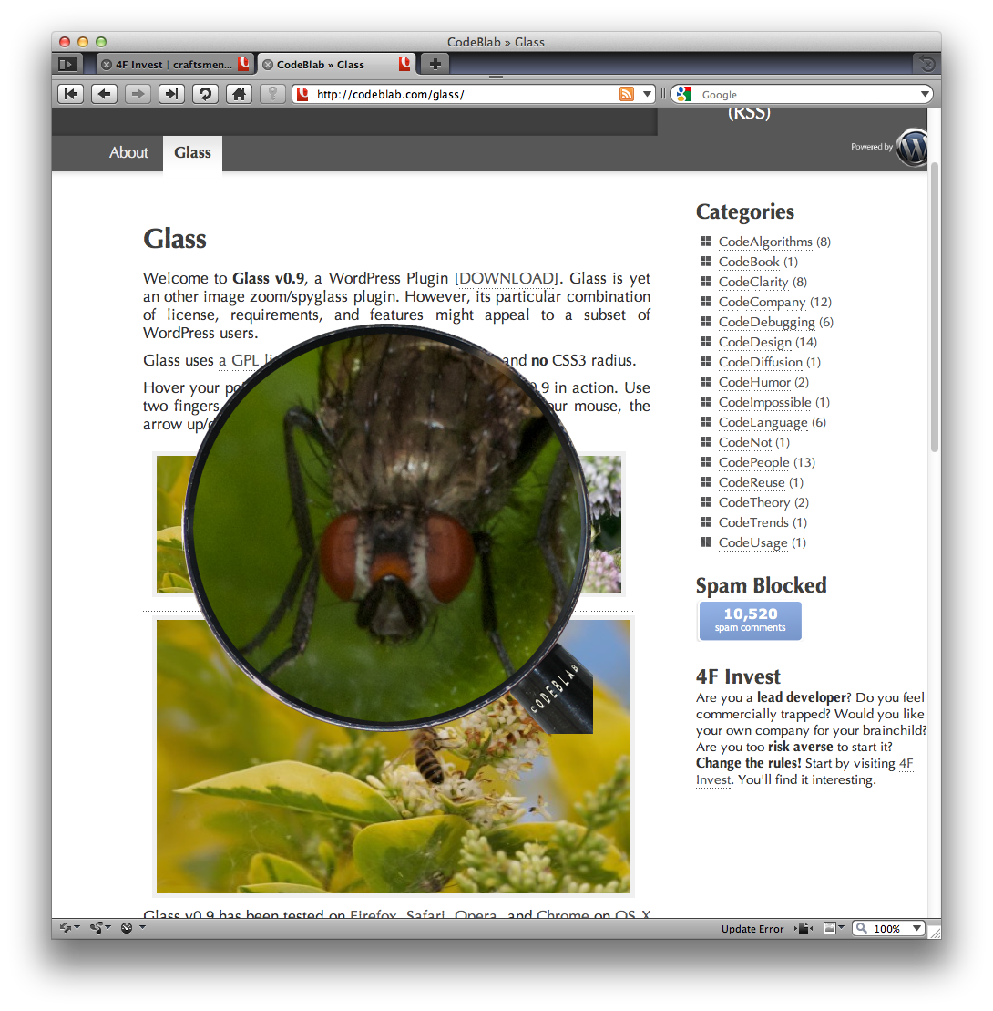This screenshot has width=993, height=1011.
Task: Click the Fit to Width icon
Action: pos(804,928)
